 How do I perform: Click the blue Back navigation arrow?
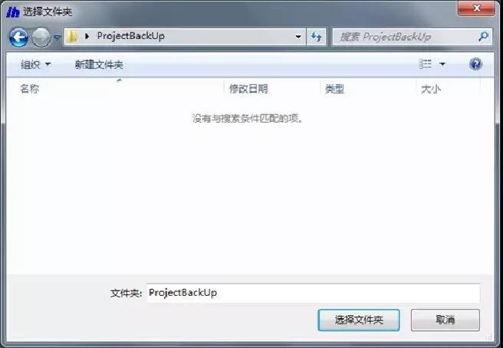click(x=18, y=38)
